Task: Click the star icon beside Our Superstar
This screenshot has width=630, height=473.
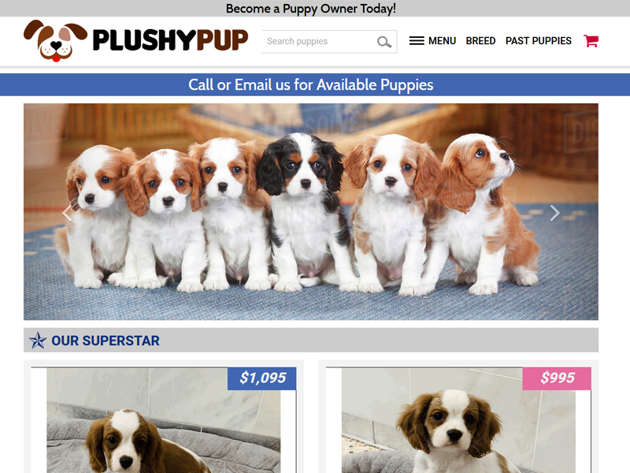Action: [x=38, y=341]
